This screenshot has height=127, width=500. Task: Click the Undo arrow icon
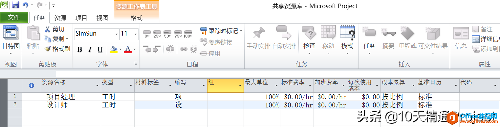(25, 5)
